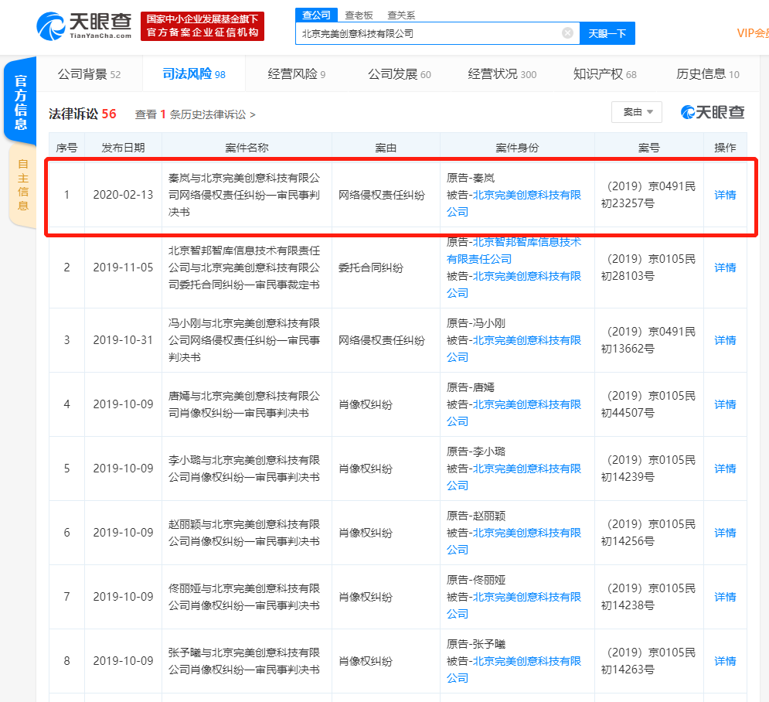The image size is (769, 702).
Task: Open the 公司背景 52 tab
Action: pyautogui.click(x=89, y=74)
